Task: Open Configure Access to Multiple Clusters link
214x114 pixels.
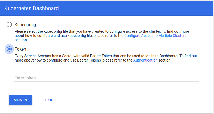Action: pos(155,36)
